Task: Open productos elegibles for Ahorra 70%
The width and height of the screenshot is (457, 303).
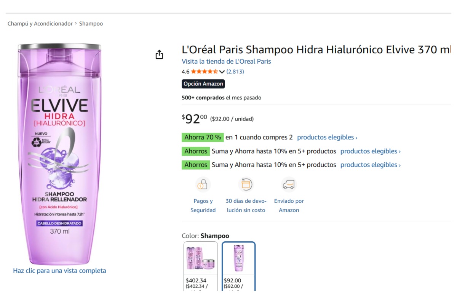Action: tap(327, 138)
